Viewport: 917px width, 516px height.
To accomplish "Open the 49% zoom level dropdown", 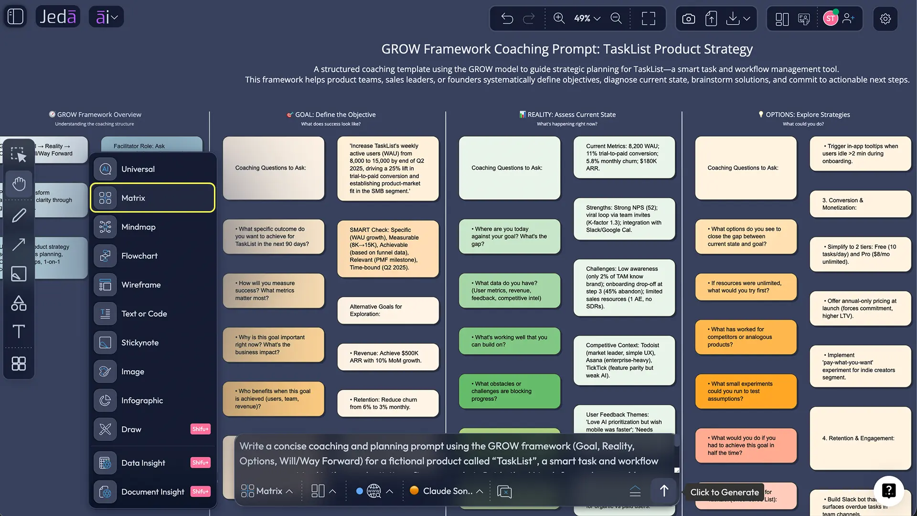I will (x=587, y=18).
